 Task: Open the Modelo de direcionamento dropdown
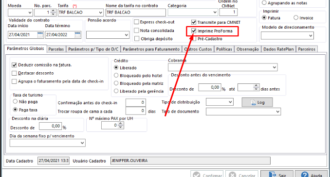[287, 36]
